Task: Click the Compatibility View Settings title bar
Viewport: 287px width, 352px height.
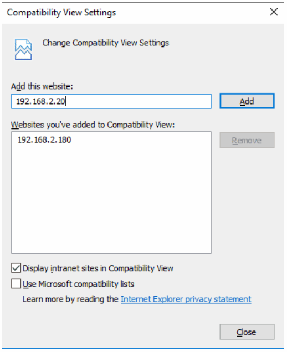Action: click(x=135, y=12)
